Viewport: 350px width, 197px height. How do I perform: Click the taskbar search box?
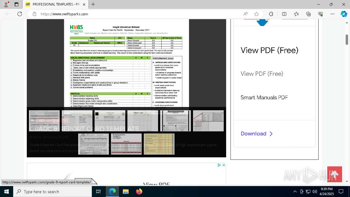[53, 192]
